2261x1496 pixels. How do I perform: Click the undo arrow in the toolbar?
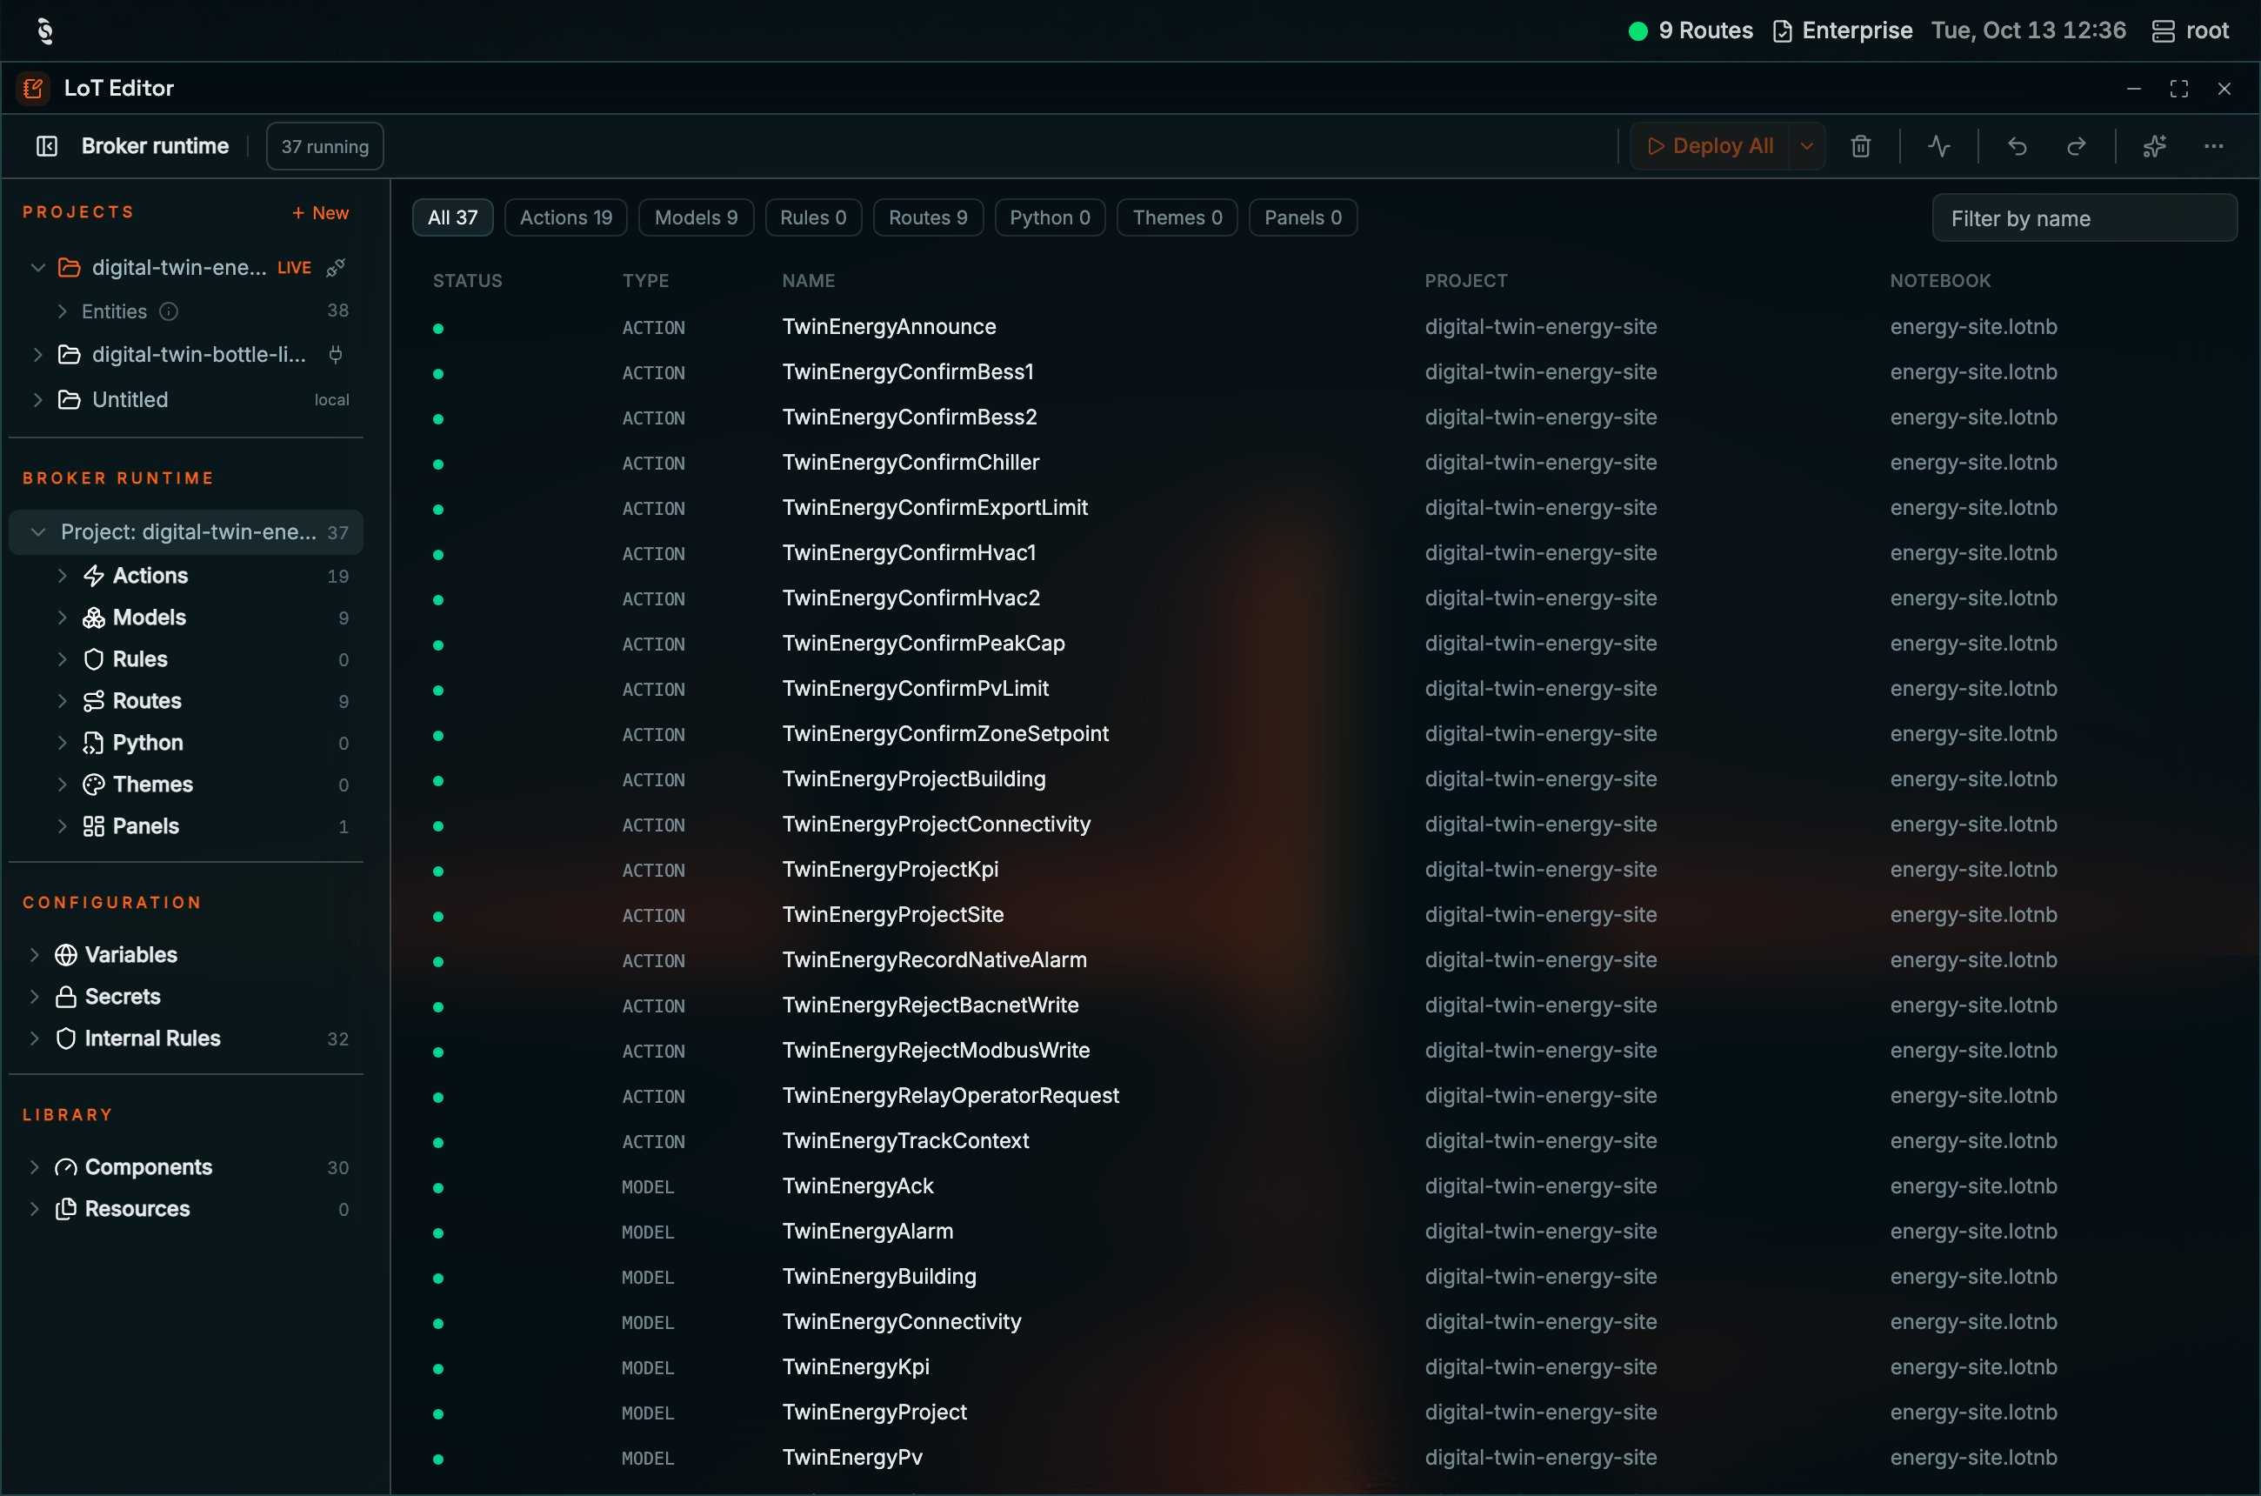(2017, 146)
